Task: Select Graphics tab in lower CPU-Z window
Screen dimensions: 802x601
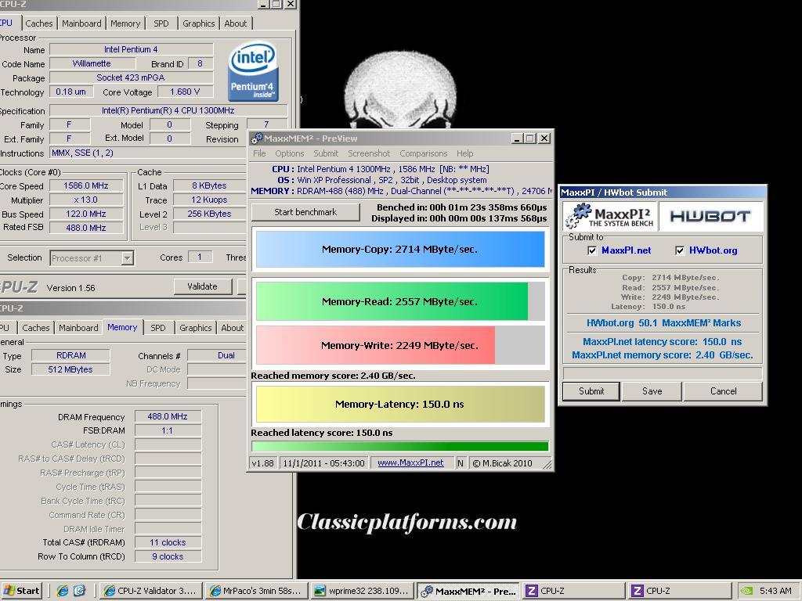Action: coord(195,328)
